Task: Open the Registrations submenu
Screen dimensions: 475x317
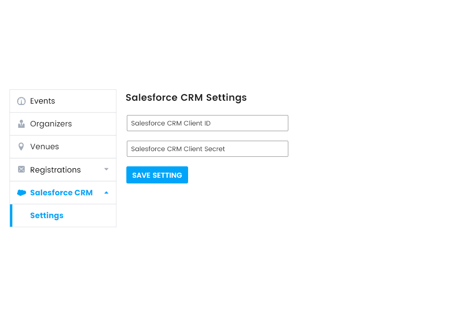Action: 56,169
